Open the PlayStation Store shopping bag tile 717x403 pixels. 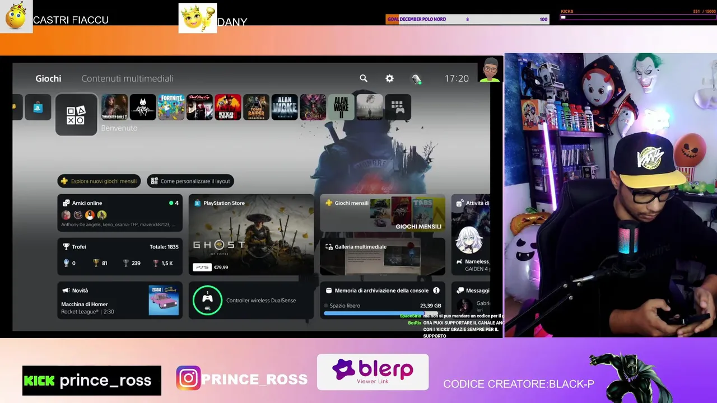(x=38, y=107)
